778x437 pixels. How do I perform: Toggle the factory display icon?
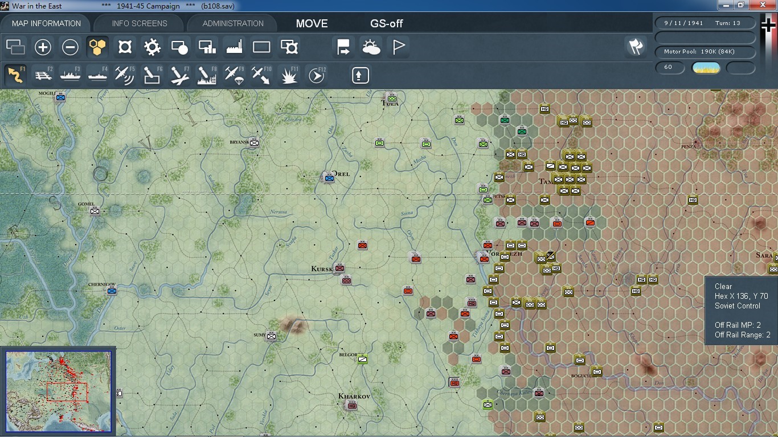[234, 47]
